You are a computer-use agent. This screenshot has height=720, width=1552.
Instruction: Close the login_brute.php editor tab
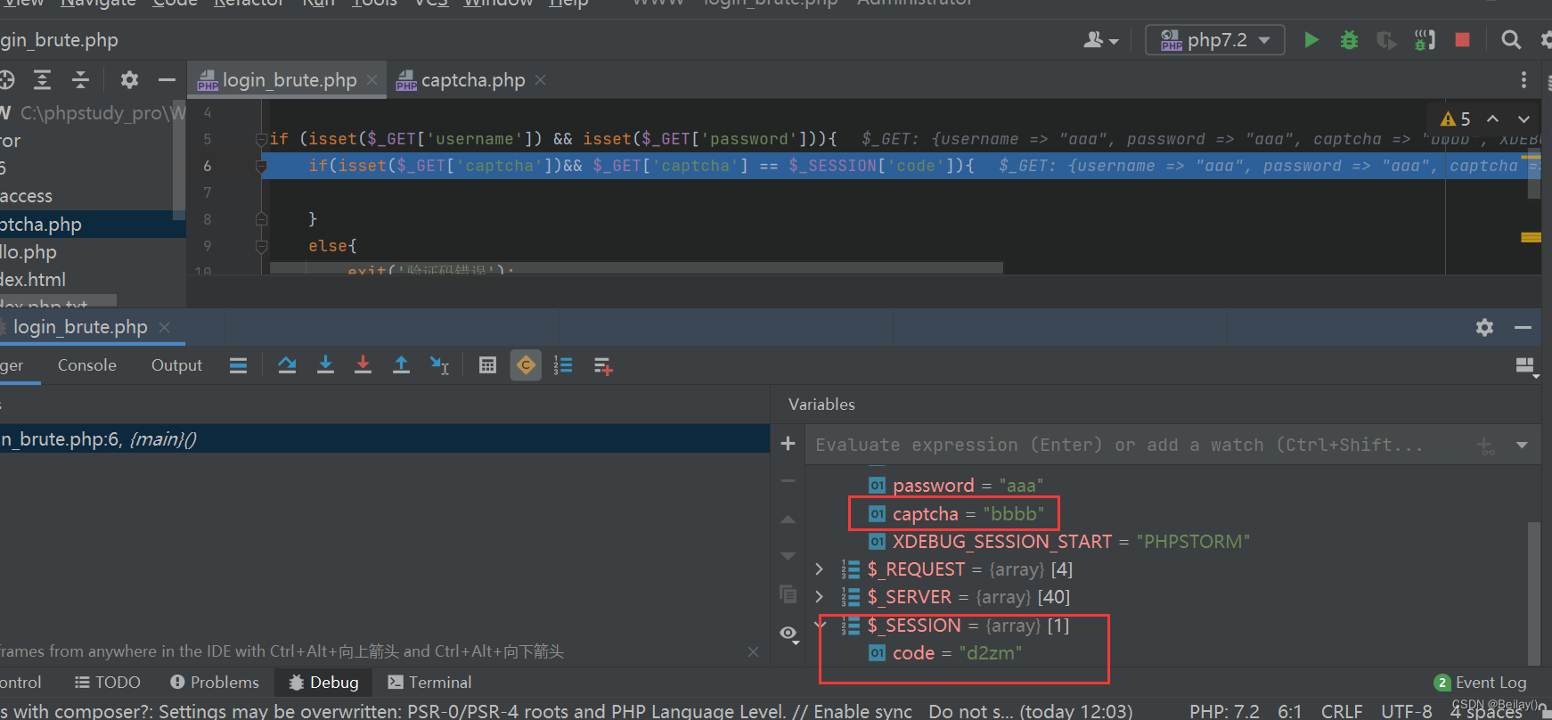point(372,80)
